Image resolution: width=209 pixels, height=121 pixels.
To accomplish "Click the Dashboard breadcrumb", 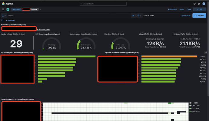I will (16, 9).
